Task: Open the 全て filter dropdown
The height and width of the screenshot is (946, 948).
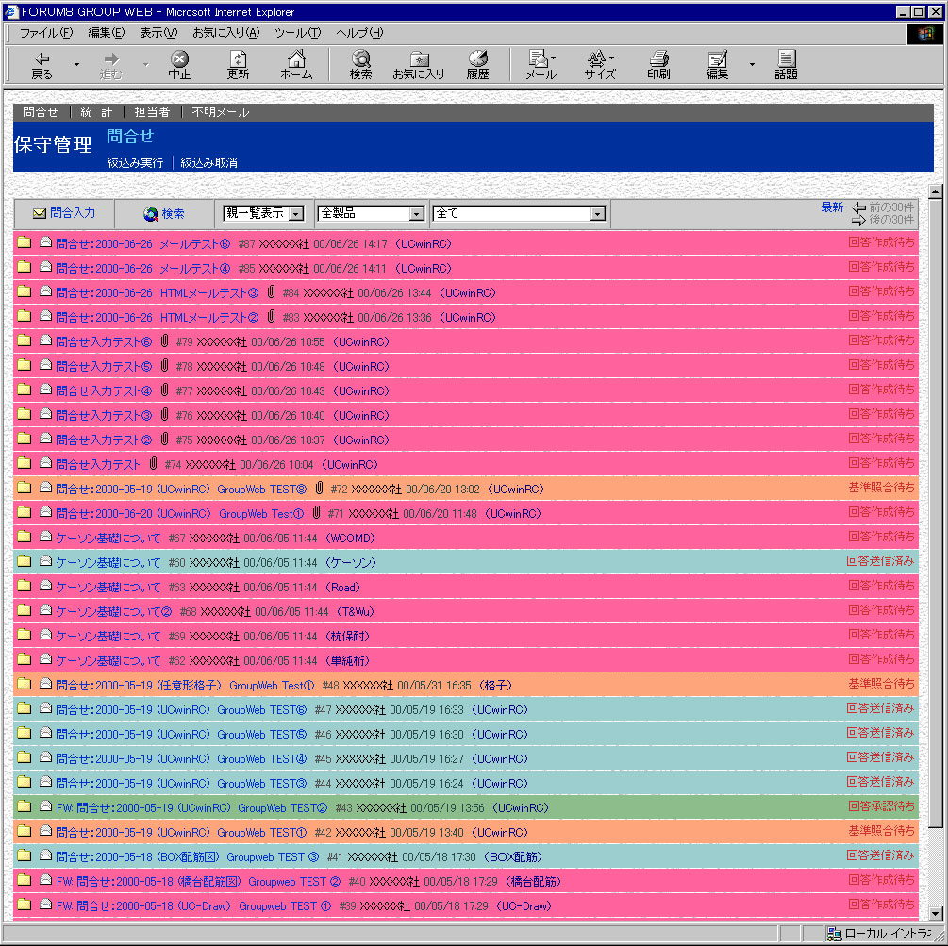Action: 596,214
